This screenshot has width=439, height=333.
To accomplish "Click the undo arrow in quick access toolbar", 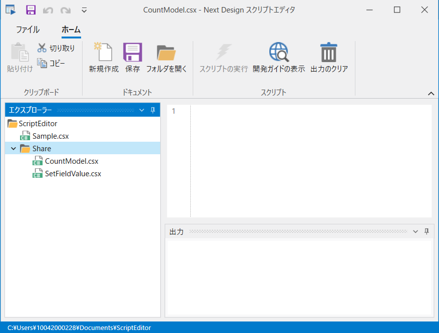I will (48, 11).
